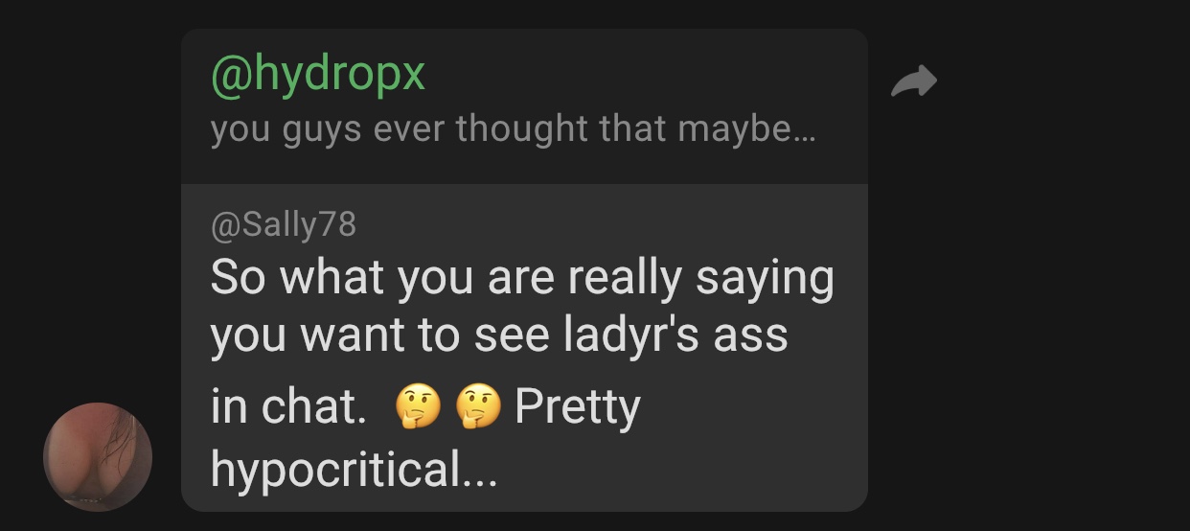The image size is (1190, 531).
Task: Tap the word 'hypocritical...' in the message
Action: [x=354, y=469]
